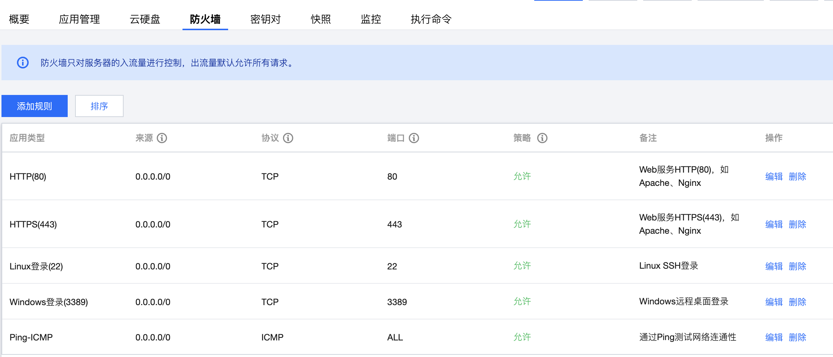
Task: Select the 密钥对 tab
Action: (x=266, y=19)
